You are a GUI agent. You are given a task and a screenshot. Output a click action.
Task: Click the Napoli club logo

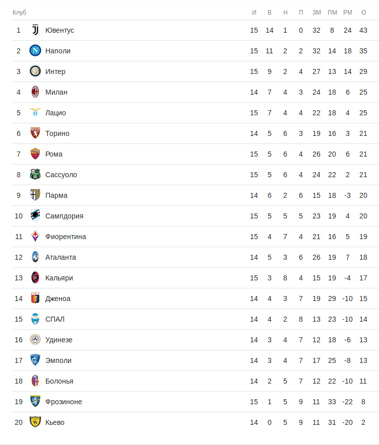pyautogui.click(x=35, y=51)
